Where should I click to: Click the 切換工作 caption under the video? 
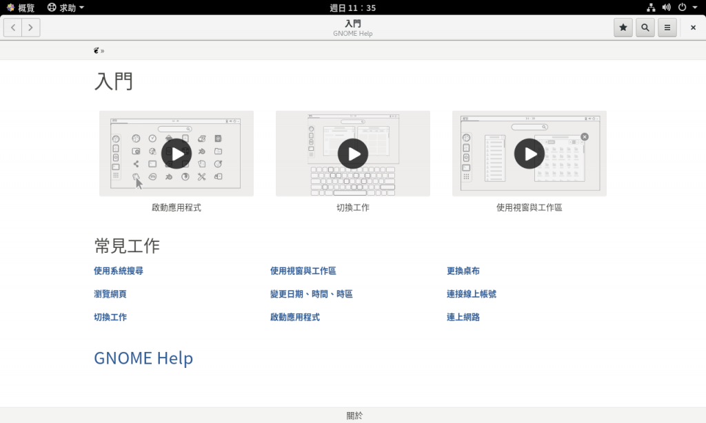(353, 207)
